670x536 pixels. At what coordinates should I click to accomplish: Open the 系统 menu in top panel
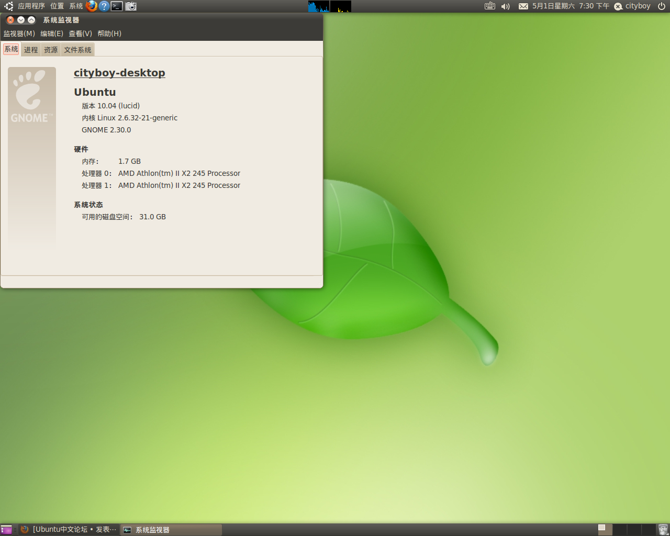click(x=76, y=6)
